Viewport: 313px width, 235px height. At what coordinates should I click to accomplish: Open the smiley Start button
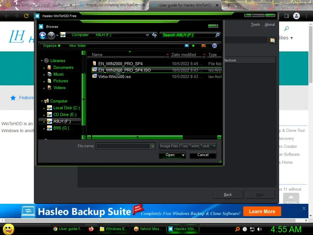tap(8, 229)
